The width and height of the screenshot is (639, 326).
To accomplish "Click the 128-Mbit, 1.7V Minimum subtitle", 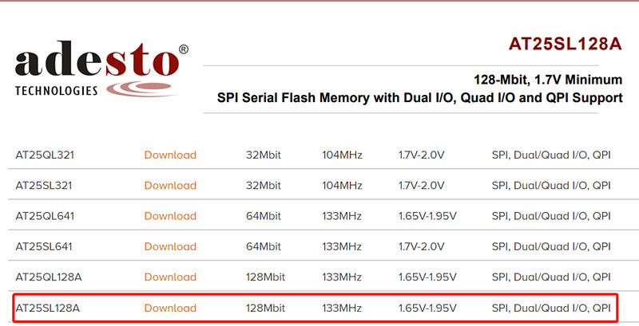I will pyautogui.click(x=548, y=80).
